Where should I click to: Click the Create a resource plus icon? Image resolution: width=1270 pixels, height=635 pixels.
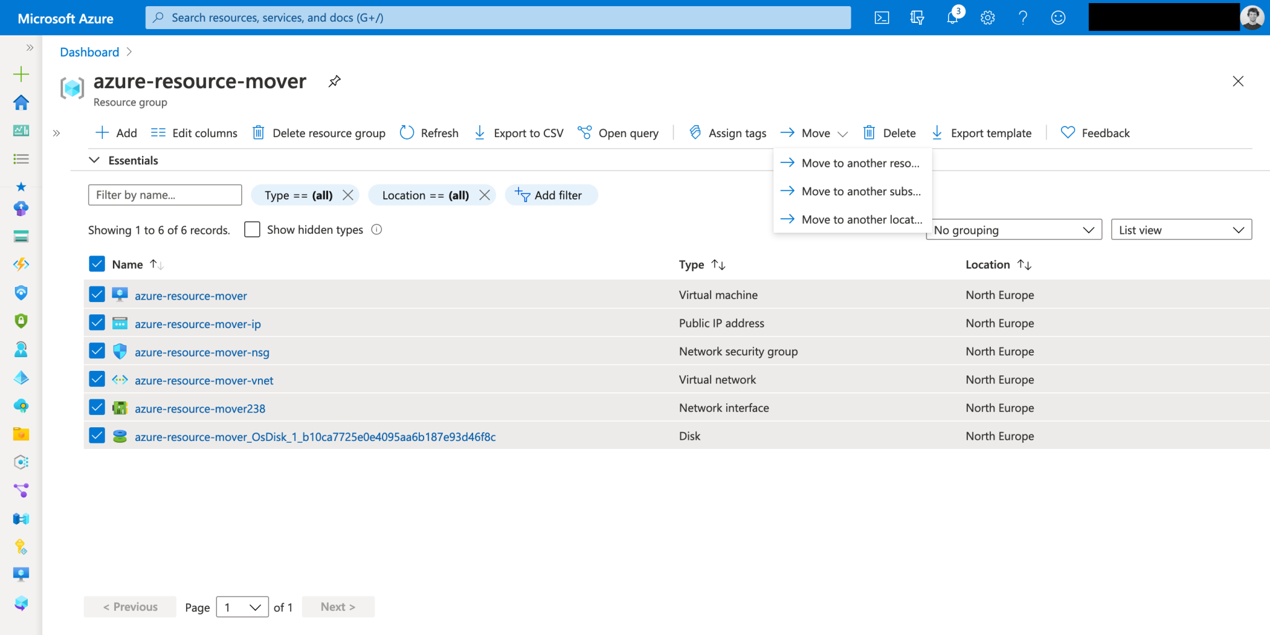pyautogui.click(x=21, y=73)
